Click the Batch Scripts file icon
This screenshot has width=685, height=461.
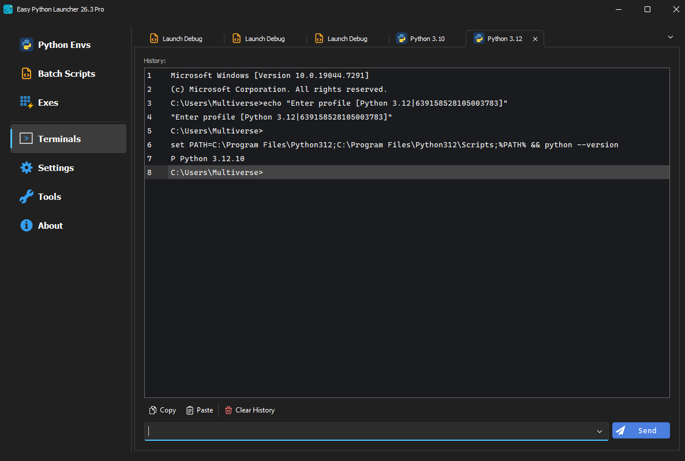click(x=26, y=73)
